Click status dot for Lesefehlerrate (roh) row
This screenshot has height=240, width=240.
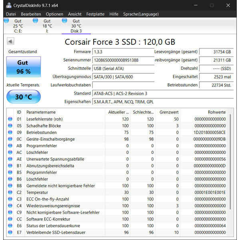click(x=10, y=119)
